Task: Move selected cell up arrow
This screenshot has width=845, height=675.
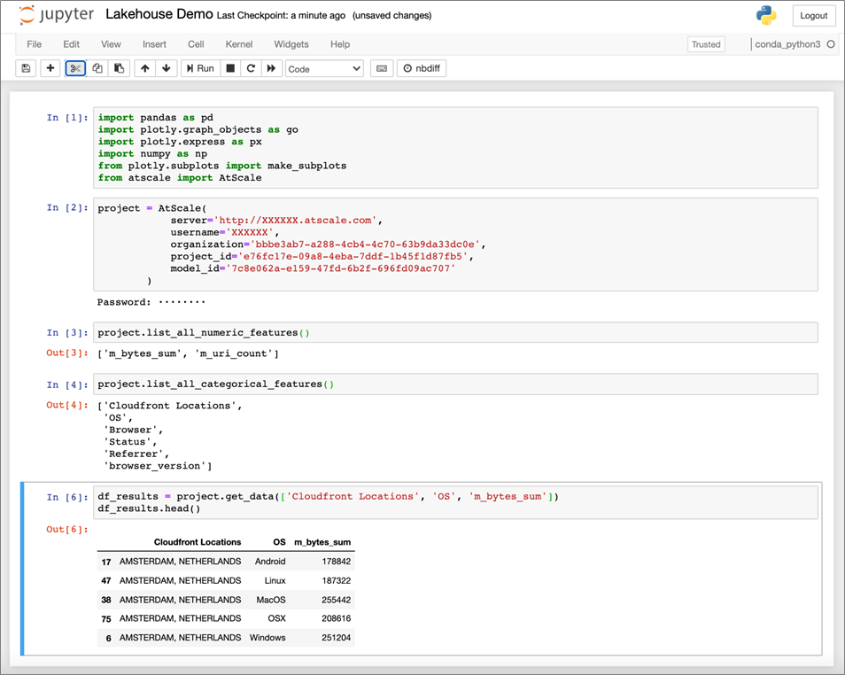Action: pos(145,68)
